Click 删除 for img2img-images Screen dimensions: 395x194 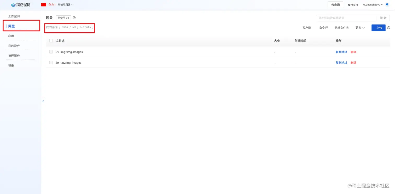click(x=353, y=52)
